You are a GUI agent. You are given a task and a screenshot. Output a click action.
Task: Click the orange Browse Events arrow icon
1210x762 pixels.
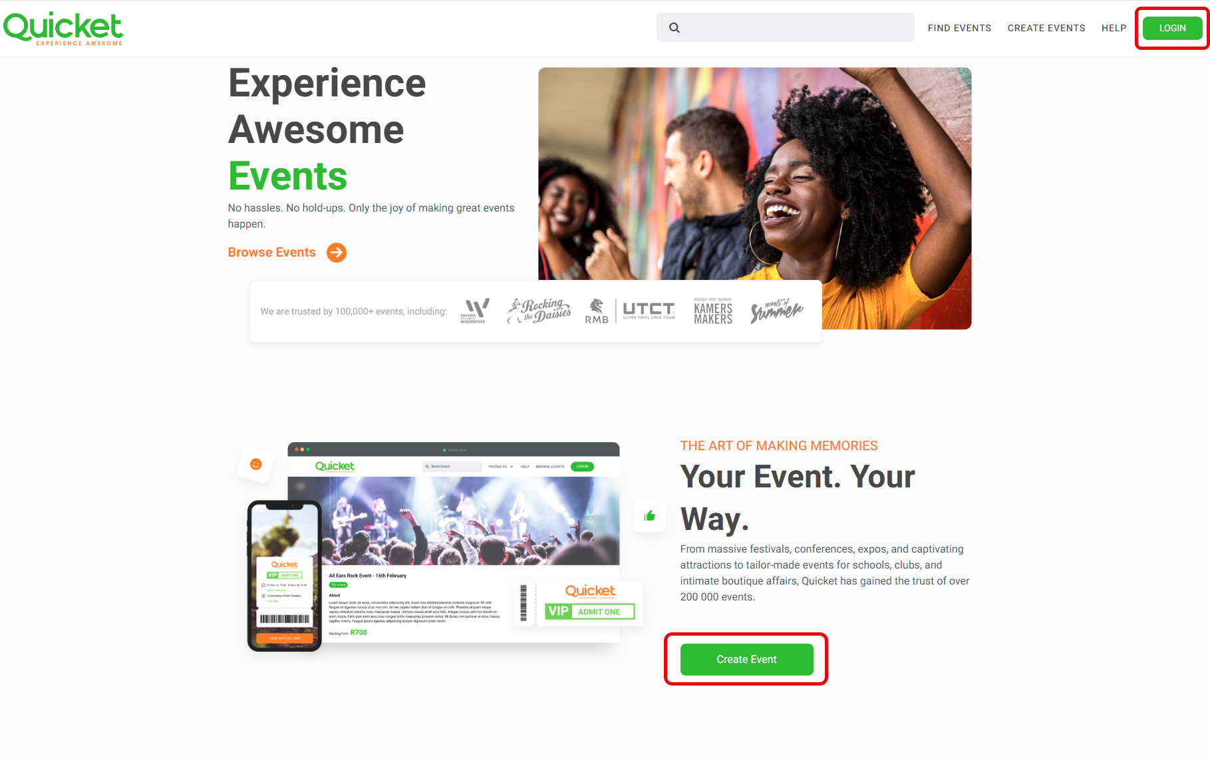(x=337, y=253)
